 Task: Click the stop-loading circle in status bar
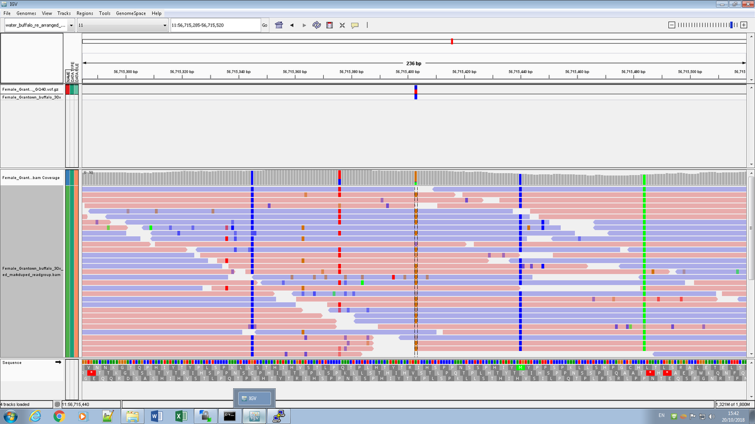[x=57, y=405]
